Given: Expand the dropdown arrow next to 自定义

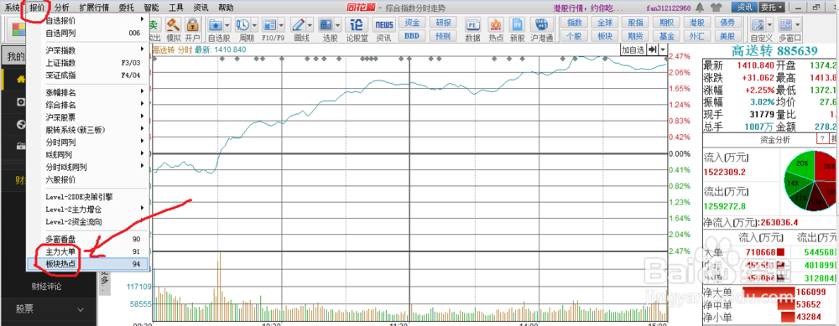Looking at the screenshot, I should pyautogui.click(x=769, y=24).
